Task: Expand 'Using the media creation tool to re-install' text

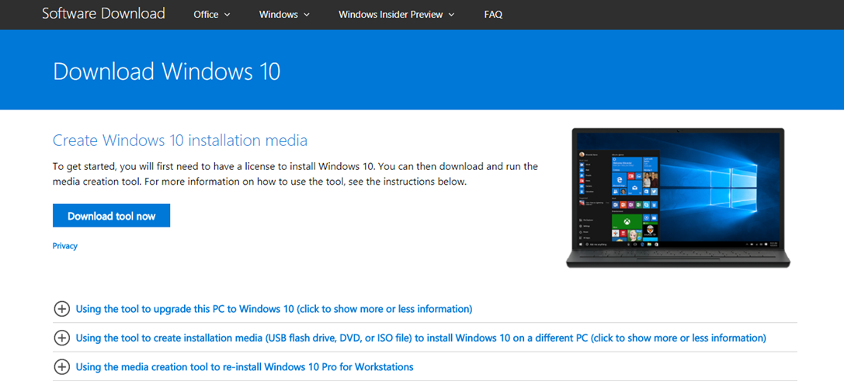Action: pyautogui.click(x=244, y=366)
